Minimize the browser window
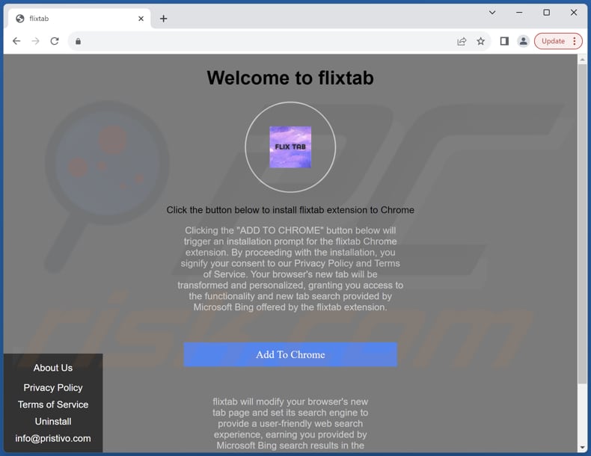 coord(519,13)
